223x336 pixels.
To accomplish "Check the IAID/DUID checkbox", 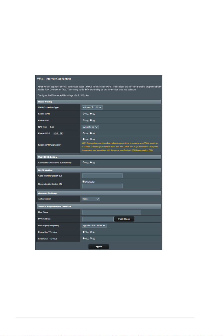I will click(x=83, y=181).
